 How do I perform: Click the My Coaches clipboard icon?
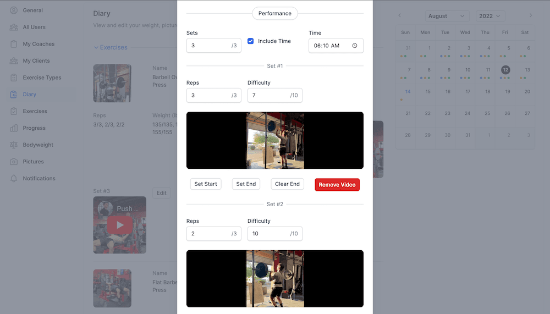(14, 44)
